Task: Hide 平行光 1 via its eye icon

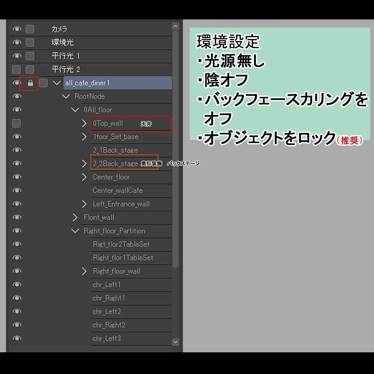Action: point(17,56)
